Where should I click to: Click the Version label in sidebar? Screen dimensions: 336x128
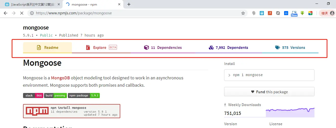tap(230, 124)
